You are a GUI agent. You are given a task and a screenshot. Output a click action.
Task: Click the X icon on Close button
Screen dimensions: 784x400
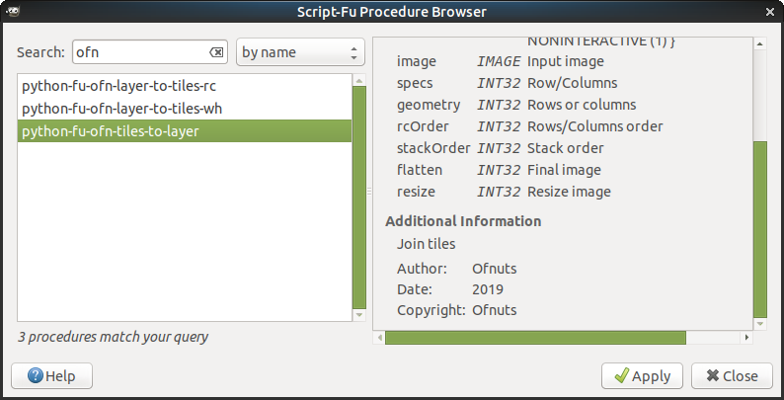711,376
